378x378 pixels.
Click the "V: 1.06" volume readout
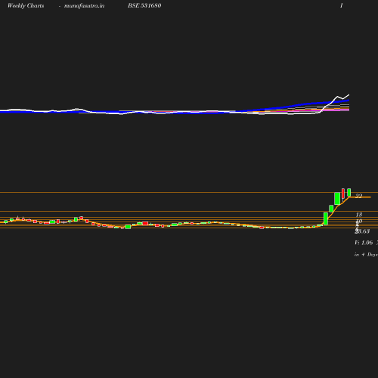pos(364,243)
